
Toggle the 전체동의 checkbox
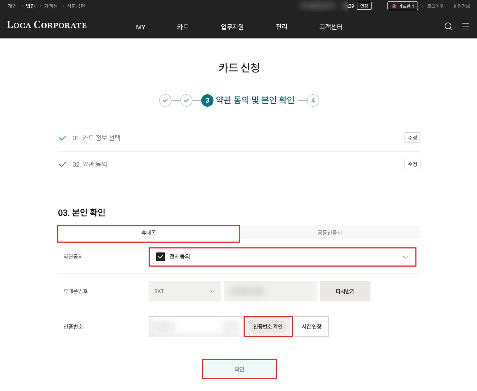click(x=161, y=257)
